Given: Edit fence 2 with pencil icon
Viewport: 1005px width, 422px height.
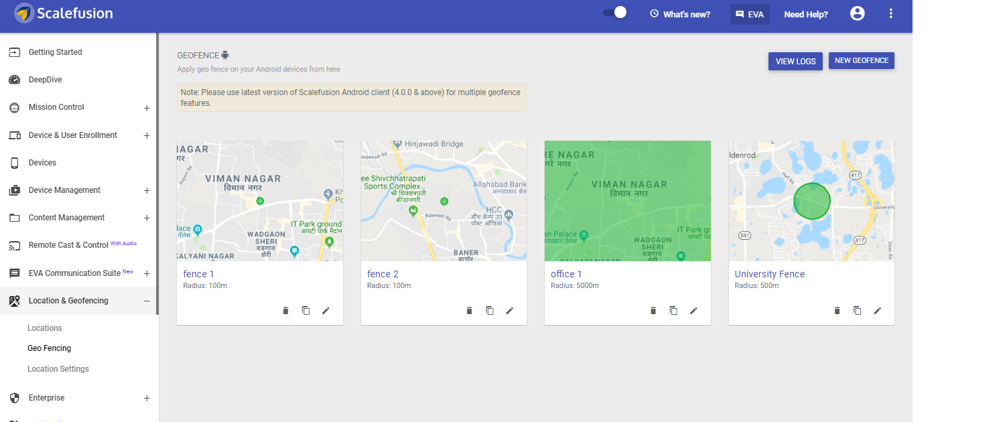Looking at the screenshot, I should click(x=510, y=311).
